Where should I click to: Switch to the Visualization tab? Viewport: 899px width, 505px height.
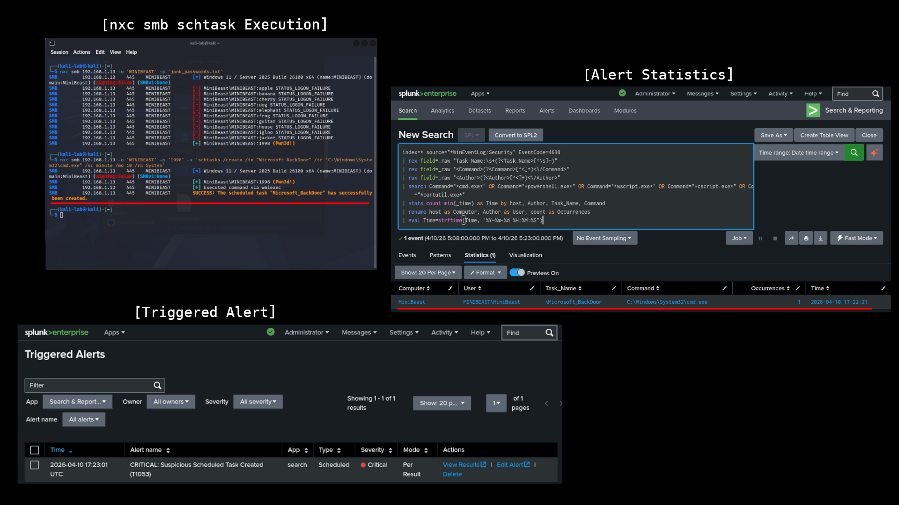525,255
